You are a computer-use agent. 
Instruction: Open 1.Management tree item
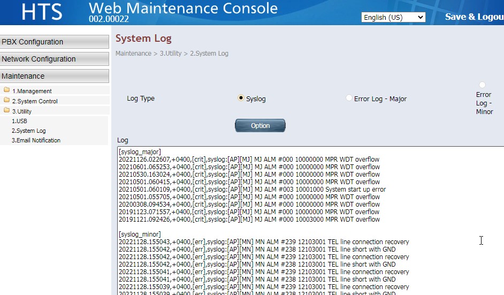(x=32, y=91)
